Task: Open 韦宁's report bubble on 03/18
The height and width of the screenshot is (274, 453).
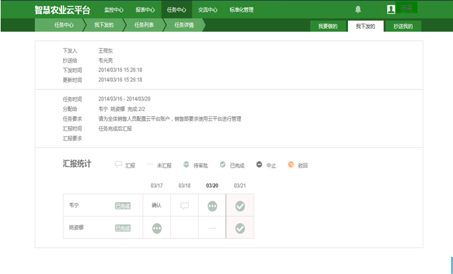Action: (x=184, y=206)
